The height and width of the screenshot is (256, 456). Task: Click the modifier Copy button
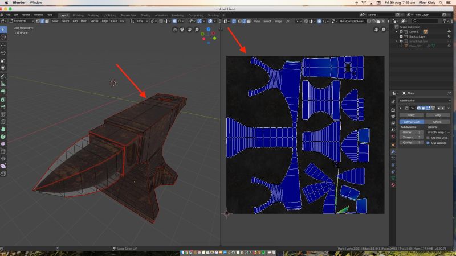tap(438, 115)
